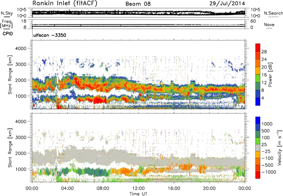Click the left '10^5' noise axis label
The height and width of the screenshot is (196, 283).
[x=22, y=10]
